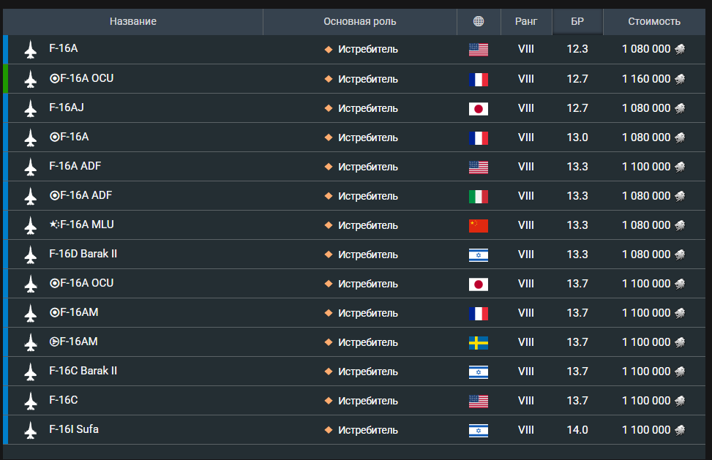Click the aircraft icon beside F-16AJ
Image resolution: width=712 pixels, height=460 pixels.
point(30,108)
